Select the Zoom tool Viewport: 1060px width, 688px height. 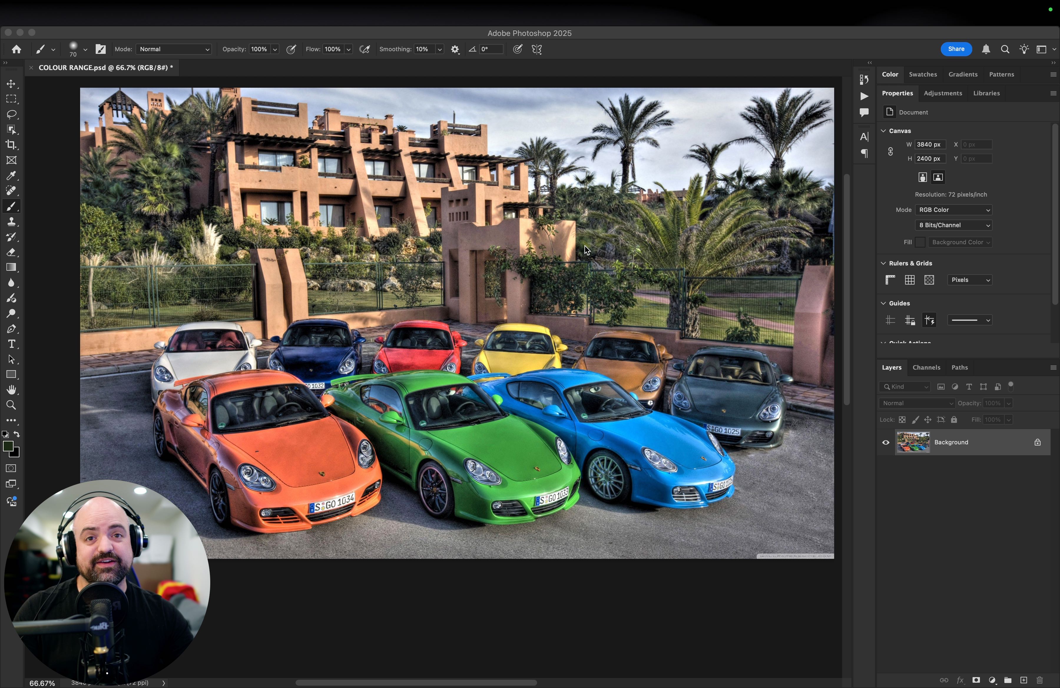(11, 405)
